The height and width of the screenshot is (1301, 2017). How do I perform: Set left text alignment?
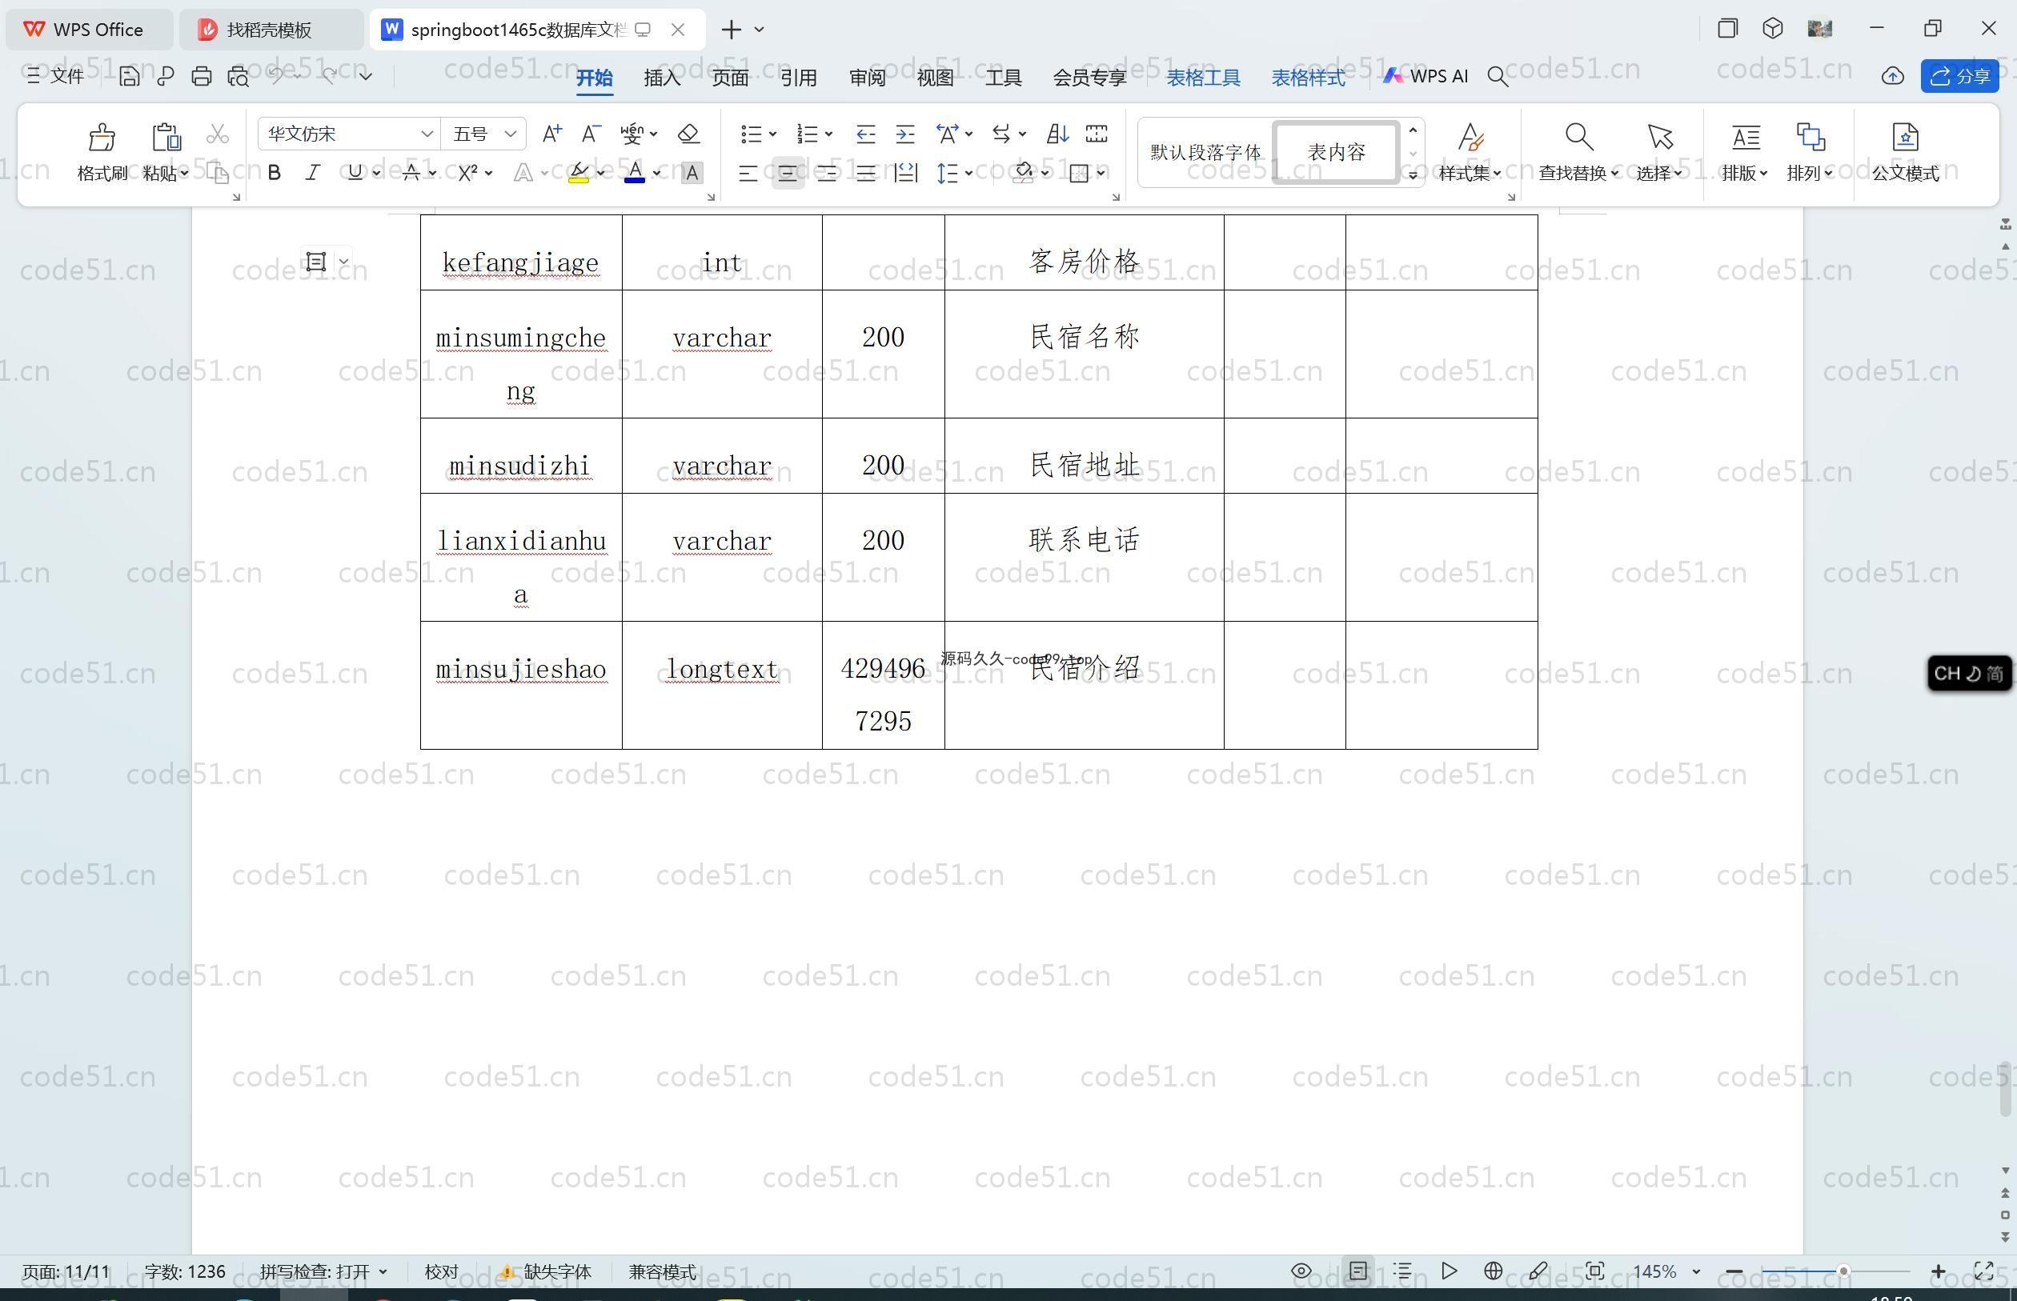[748, 173]
